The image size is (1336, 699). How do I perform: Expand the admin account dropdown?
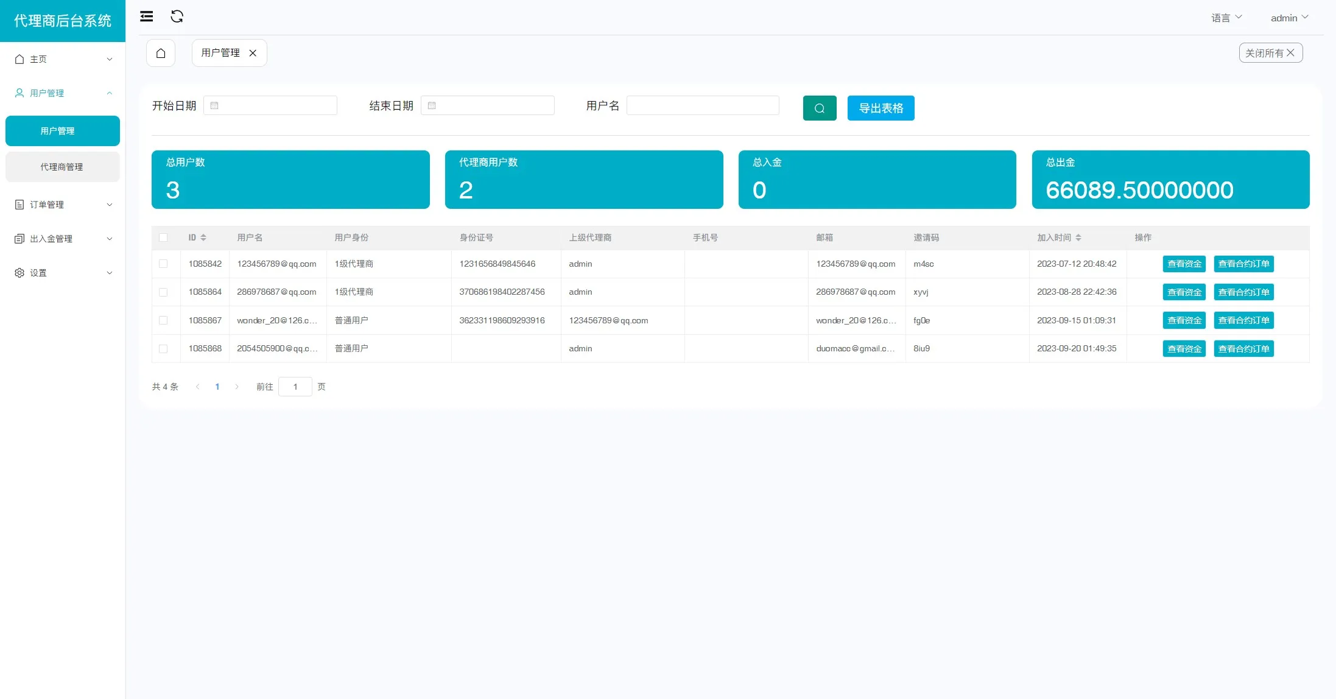click(1289, 18)
